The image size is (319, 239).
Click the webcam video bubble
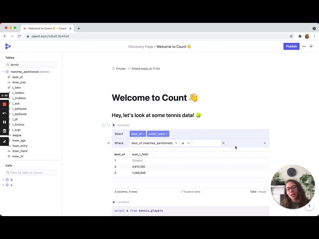[293, 187]
